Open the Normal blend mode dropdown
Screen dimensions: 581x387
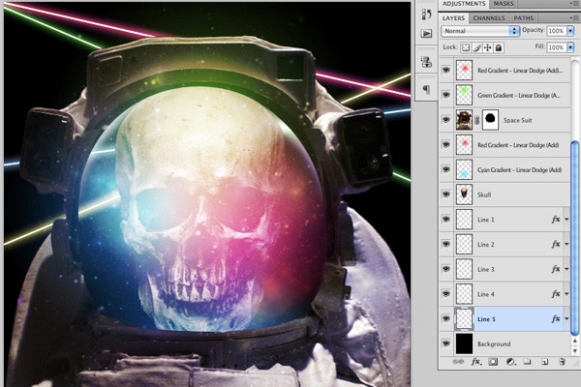[480, 31]
